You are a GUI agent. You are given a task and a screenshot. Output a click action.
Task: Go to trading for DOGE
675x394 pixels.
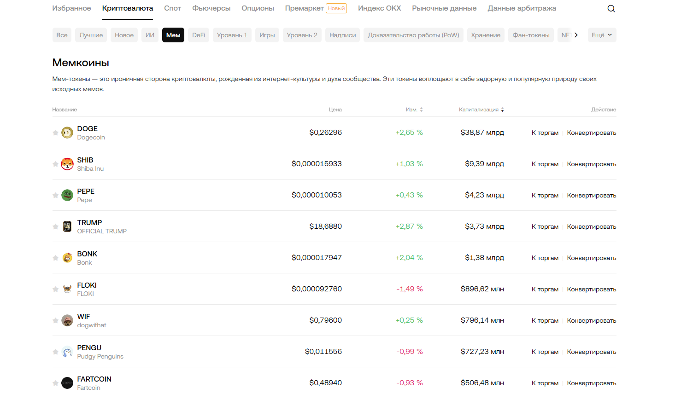pyautogui.click(x=545, y=133)
